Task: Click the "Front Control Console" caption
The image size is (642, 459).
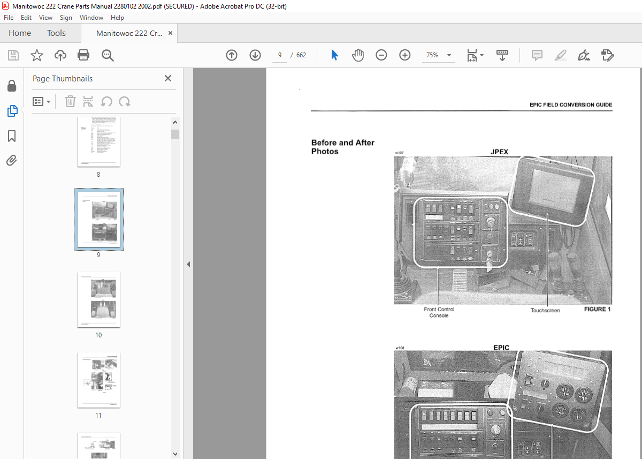Action: [x=439, y=312]
